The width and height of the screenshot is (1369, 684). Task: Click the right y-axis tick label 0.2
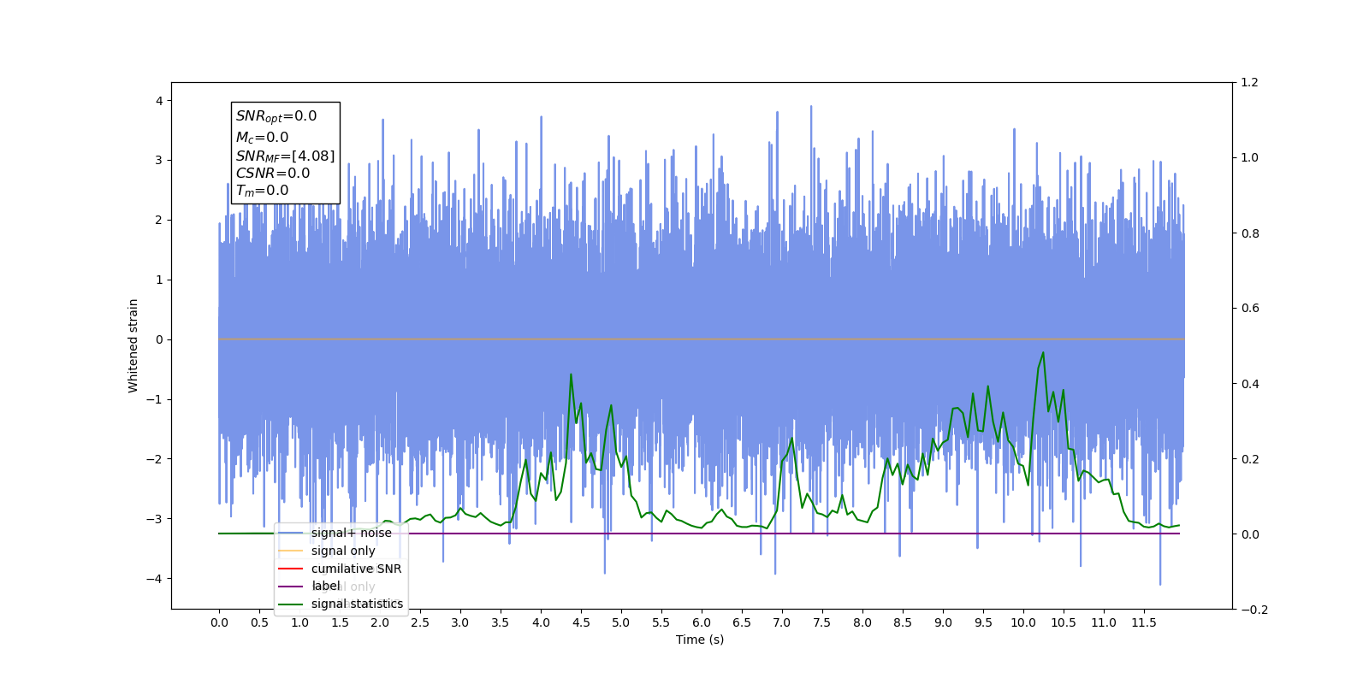coord(1250,459)
